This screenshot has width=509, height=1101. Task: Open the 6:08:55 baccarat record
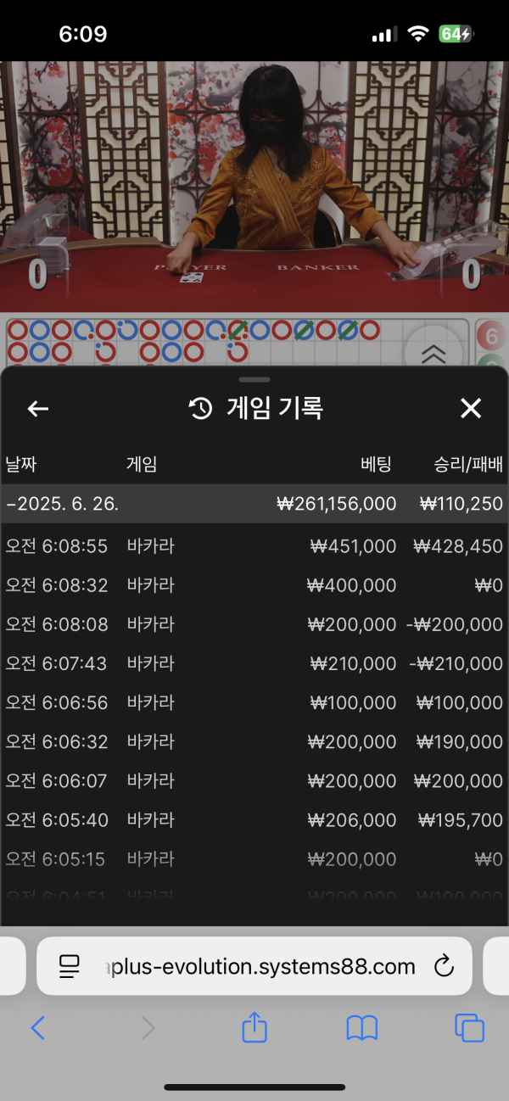click(x=255, y=546)
